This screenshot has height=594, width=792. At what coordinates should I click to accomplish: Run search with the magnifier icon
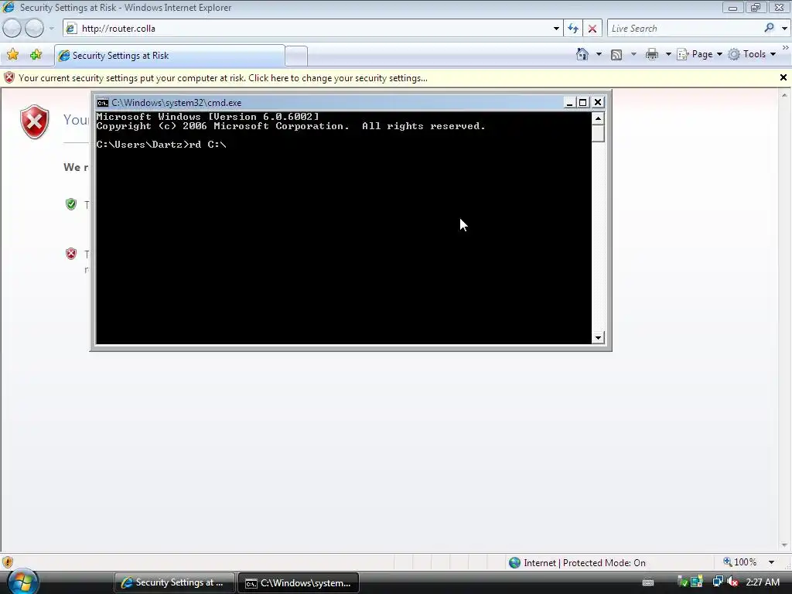[770, 29]
